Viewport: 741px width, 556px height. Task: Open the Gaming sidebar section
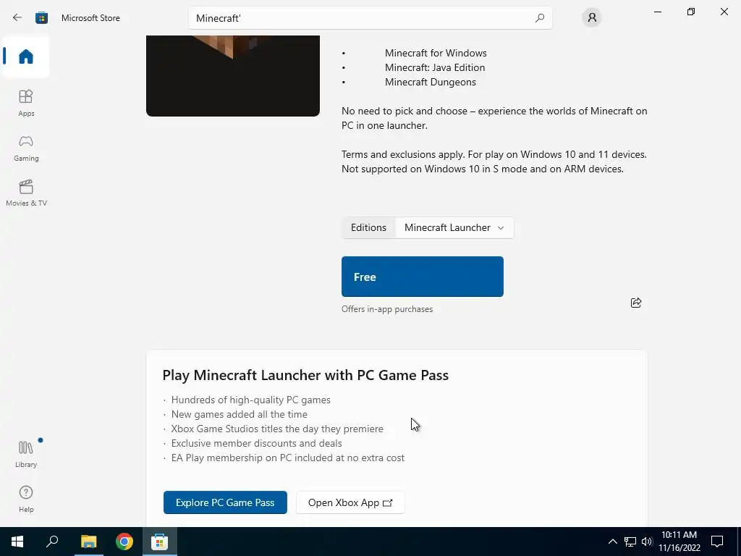click(x=26, y=148)
